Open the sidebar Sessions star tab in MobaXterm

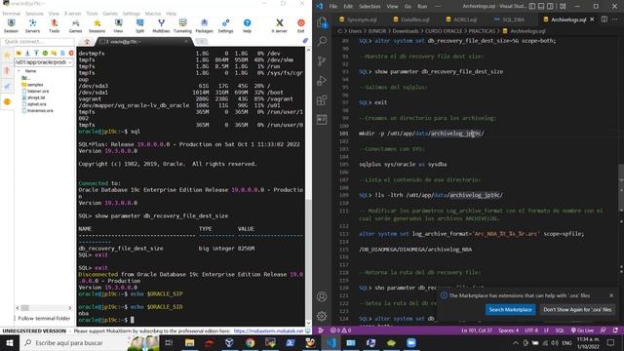7,56
